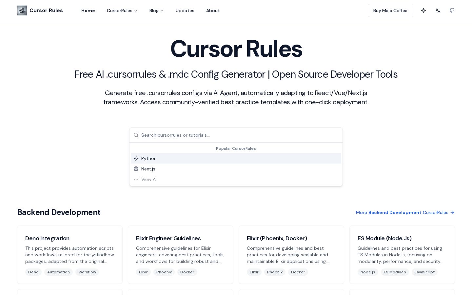
Task: Click the search magnifier icon
Action: [136, 135]
